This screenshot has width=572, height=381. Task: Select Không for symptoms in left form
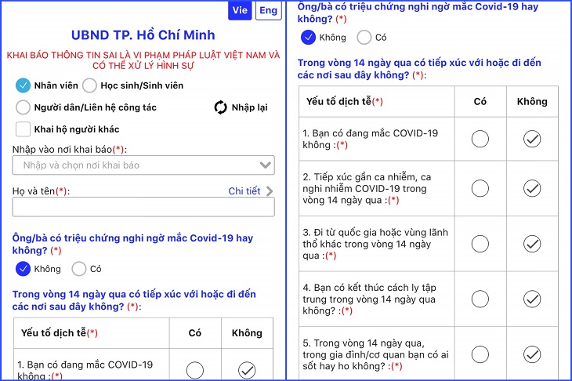pyautogui.click(x=23, y=269)
